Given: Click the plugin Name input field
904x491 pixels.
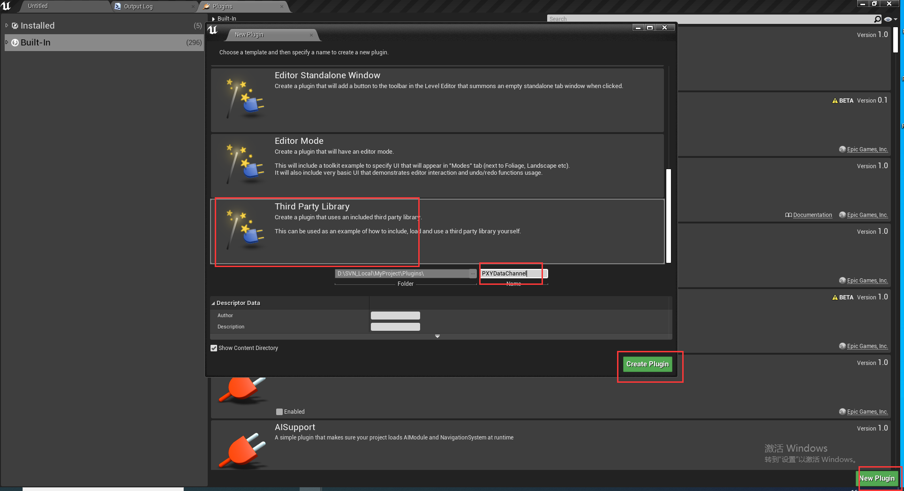Looking at the screenshot, I should pyautogui.click(x=514, y=274).
